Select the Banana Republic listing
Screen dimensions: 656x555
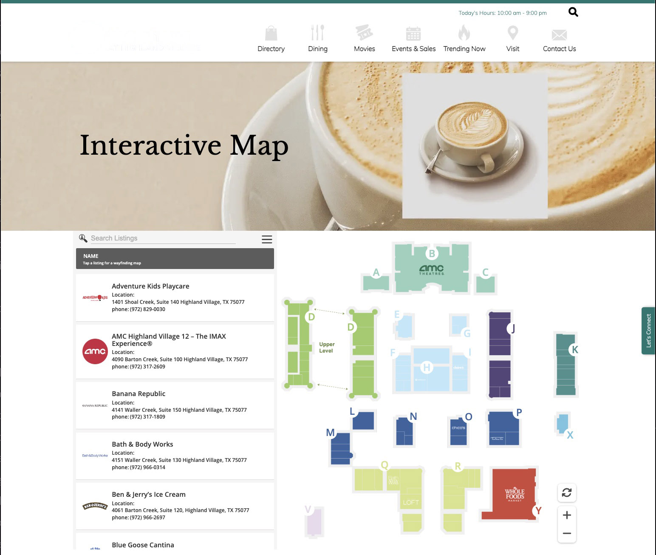click(x=175, y=405)
